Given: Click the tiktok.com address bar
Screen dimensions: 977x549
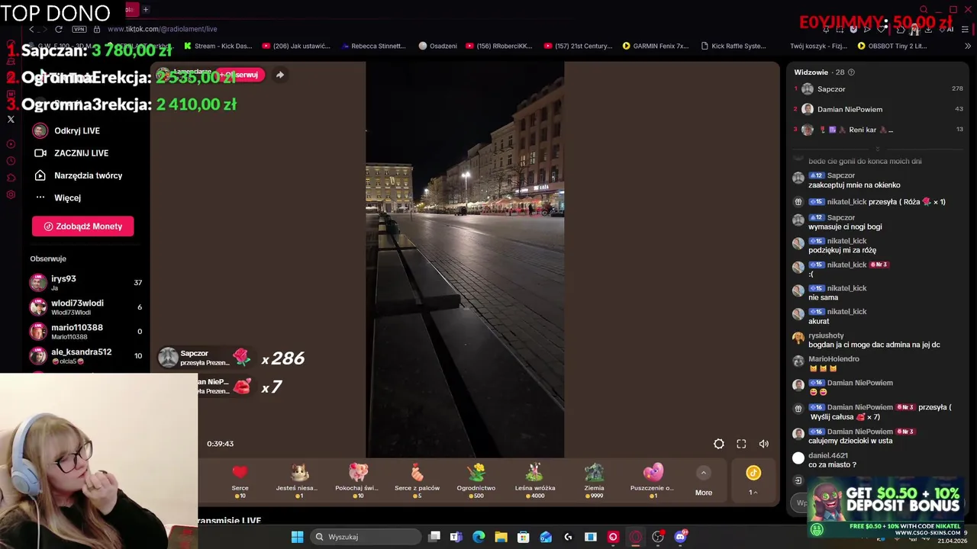Looking at the screenshot, I should [162, 29].
